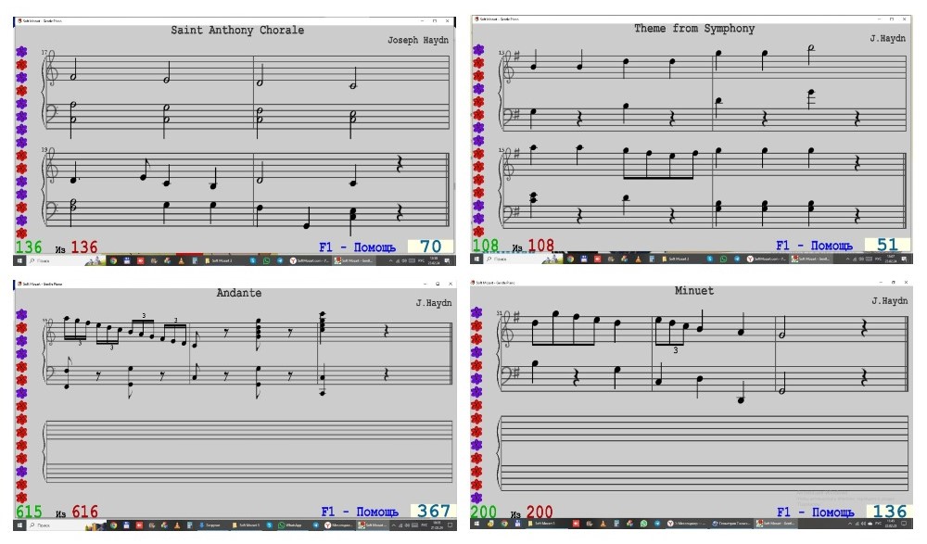The width and height of the screenshot is (927, 544).
Task: Open VLC from Theme from Symphony window taskbar
Action: (639, 259)
